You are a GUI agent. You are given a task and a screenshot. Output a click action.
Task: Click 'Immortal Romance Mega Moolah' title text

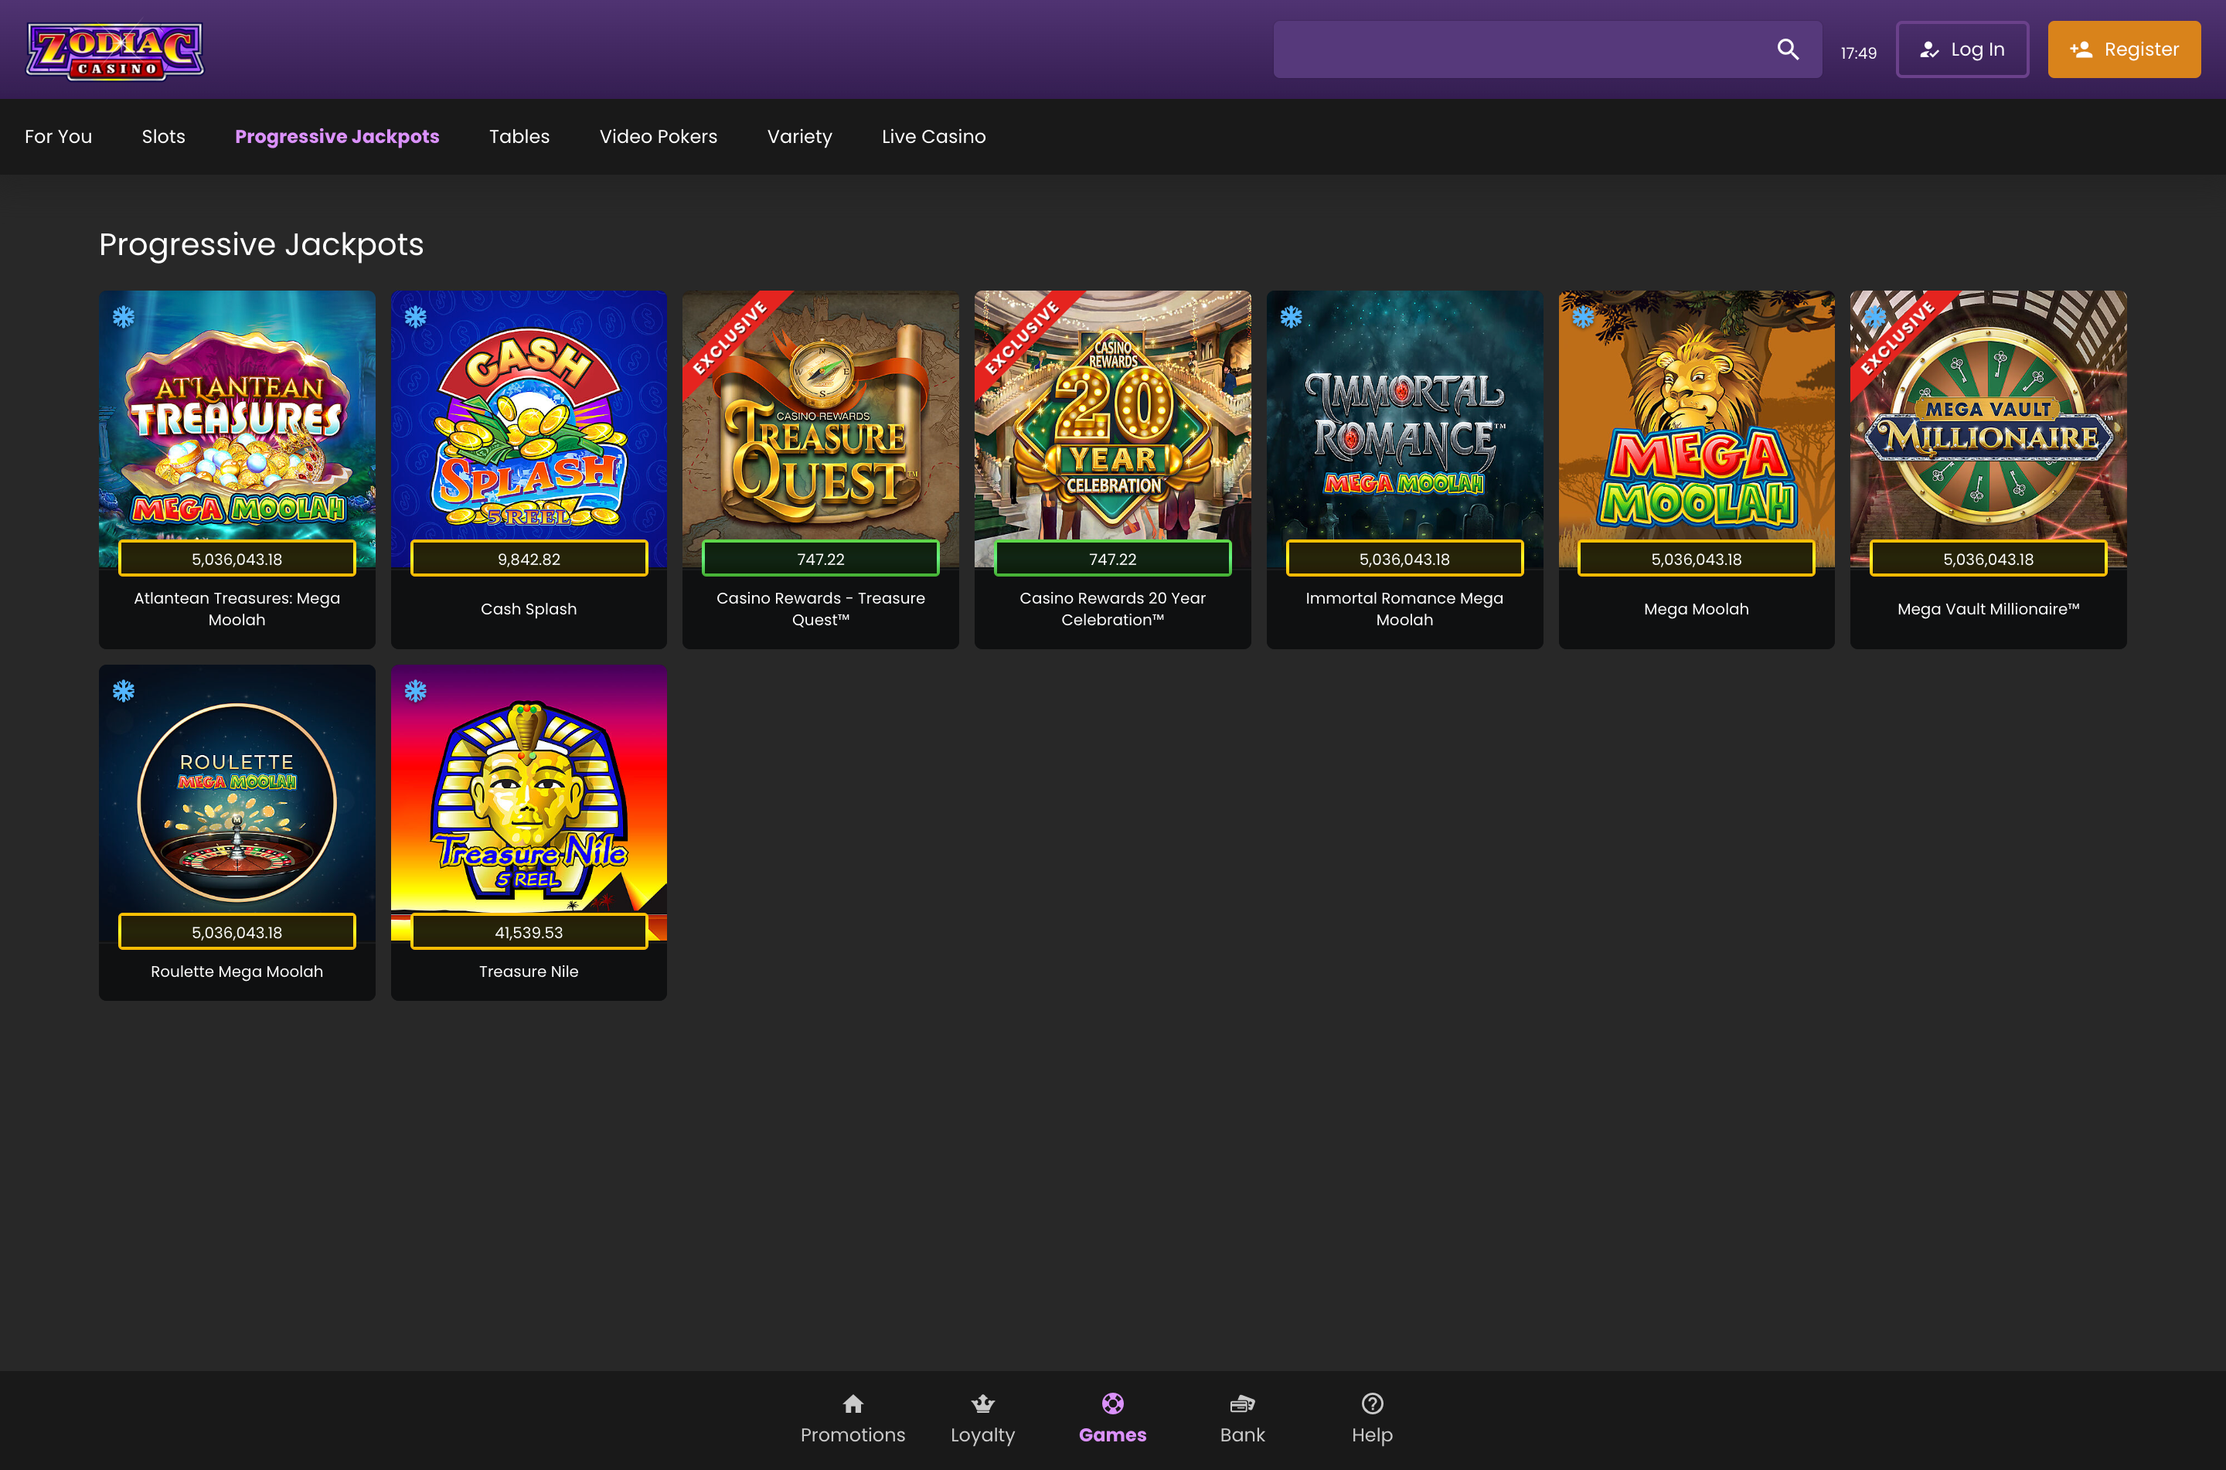click(1405, 609)
